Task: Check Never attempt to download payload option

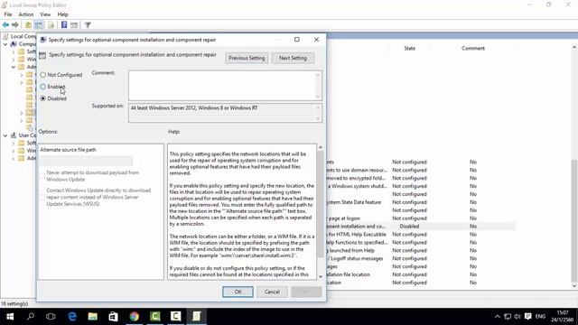Action: coord(42,176)
